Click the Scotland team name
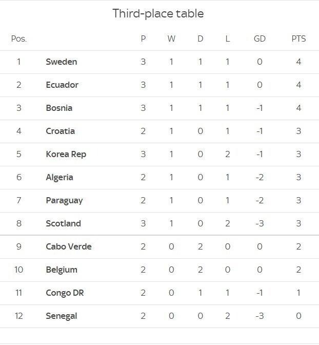This screenshot has height=345, width=319. [x=63, y=223]
